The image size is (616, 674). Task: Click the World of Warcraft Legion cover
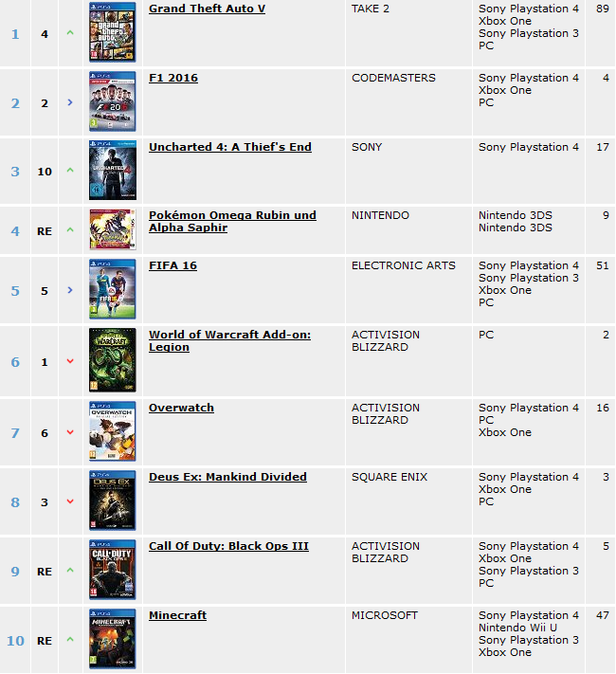(112, 360)
